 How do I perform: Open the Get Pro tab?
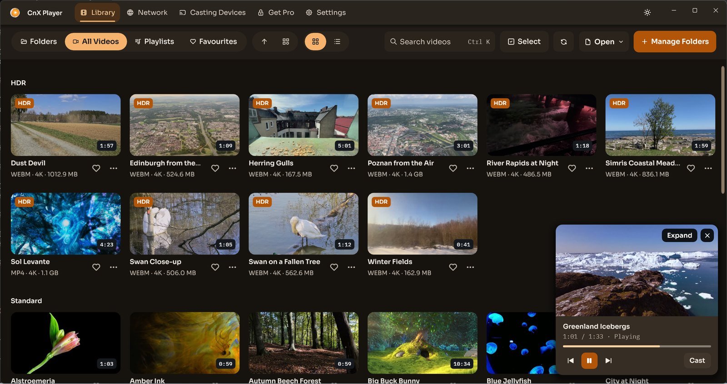coord(276,13)
